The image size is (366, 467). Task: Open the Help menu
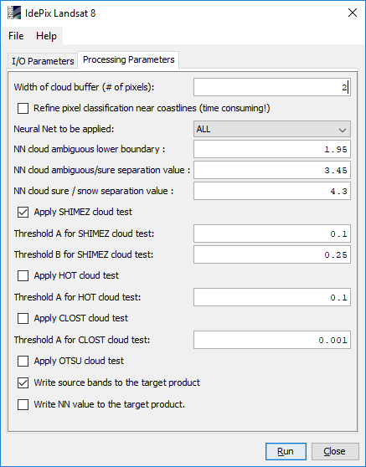(46, 36)
